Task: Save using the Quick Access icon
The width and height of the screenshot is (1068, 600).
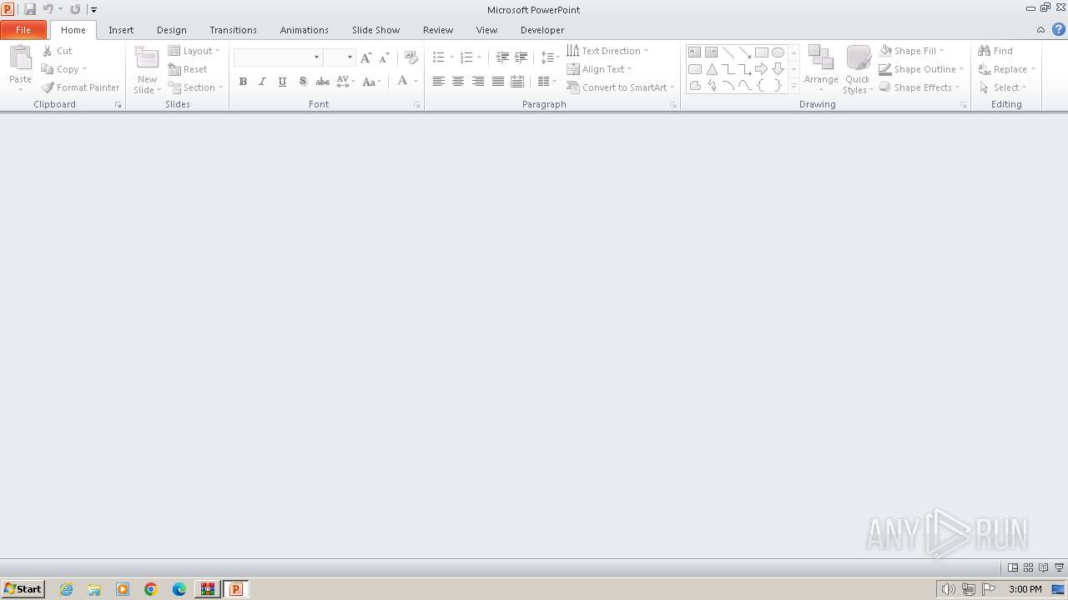Action: [x=30, y=9]
